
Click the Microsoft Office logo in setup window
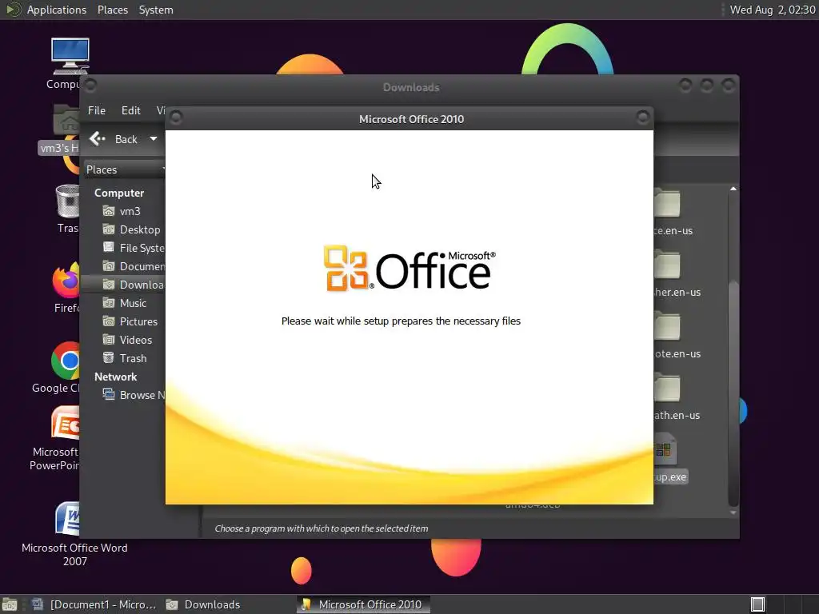[409, 269]
